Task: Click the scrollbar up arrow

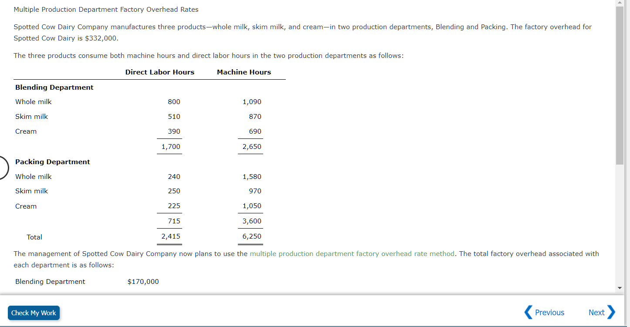Action: coord(620,3)
